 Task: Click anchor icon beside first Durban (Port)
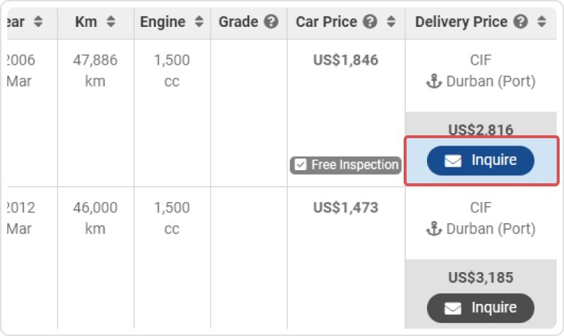434,81
